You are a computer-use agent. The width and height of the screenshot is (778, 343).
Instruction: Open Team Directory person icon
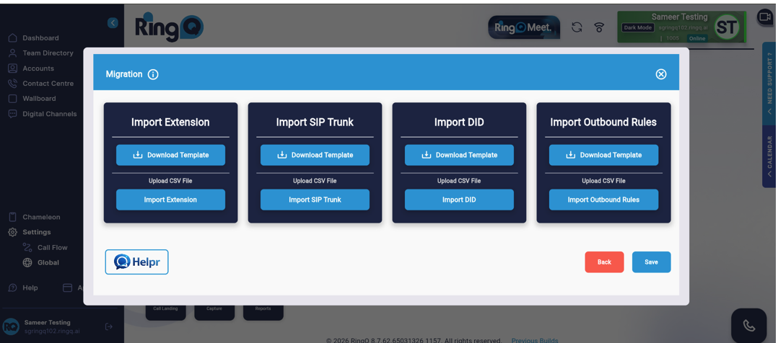point(13,53)
